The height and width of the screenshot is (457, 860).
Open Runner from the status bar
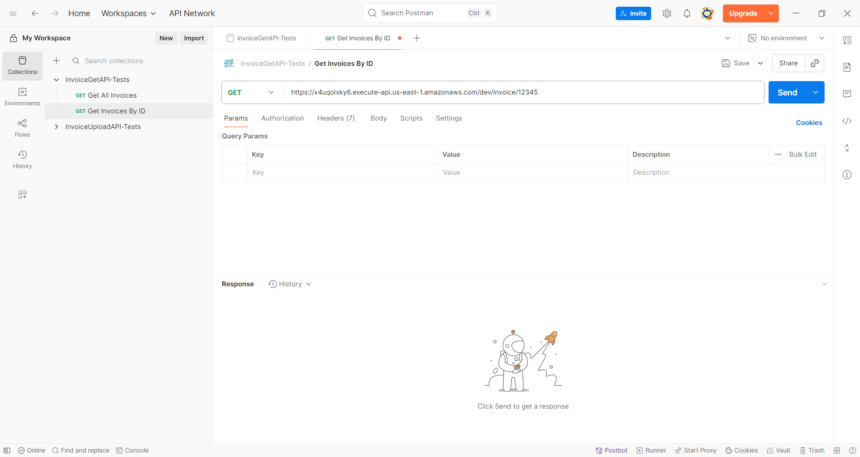[x=651, y=450]
